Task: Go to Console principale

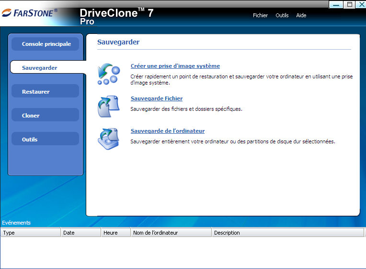Action: tap(46, 44)
